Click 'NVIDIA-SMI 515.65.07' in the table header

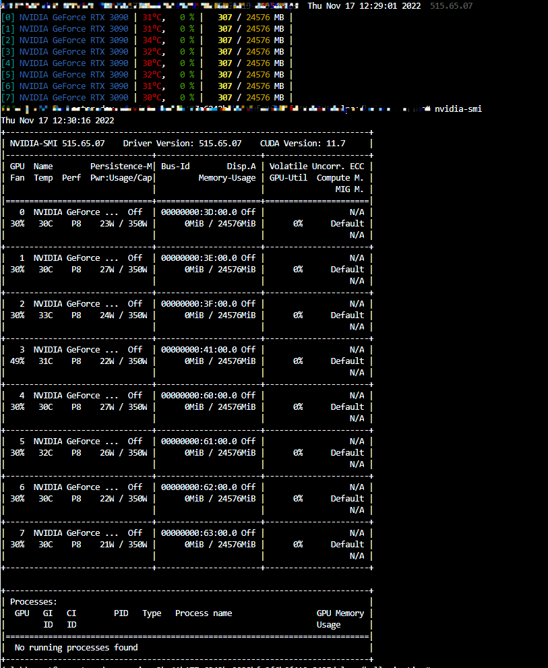pos(57,144)
